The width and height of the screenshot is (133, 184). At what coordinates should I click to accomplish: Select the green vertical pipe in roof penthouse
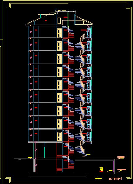click(68, 19)
